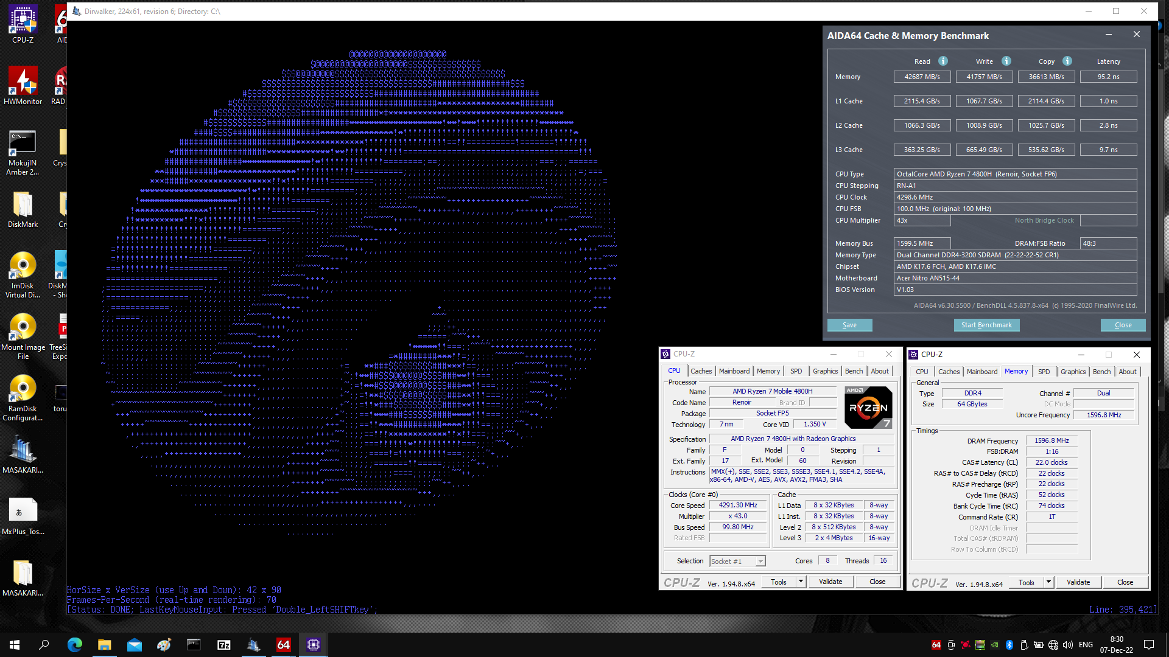Switch to SPD tab in left CPU-Z window
Image resolution: width=1169 pixels, height=657 pixels.
(x=796, y=371)
